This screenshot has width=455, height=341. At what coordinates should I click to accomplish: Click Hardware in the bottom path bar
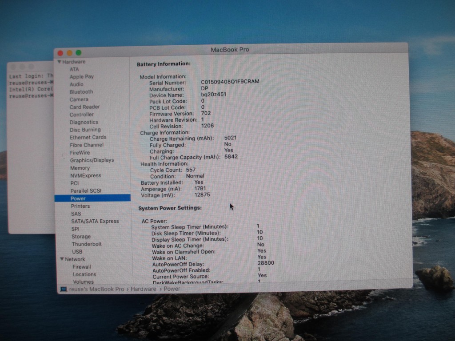click(144, 289)
